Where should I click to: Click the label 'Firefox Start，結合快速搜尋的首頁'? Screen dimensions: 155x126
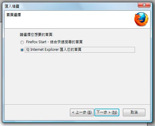[54, 42]
